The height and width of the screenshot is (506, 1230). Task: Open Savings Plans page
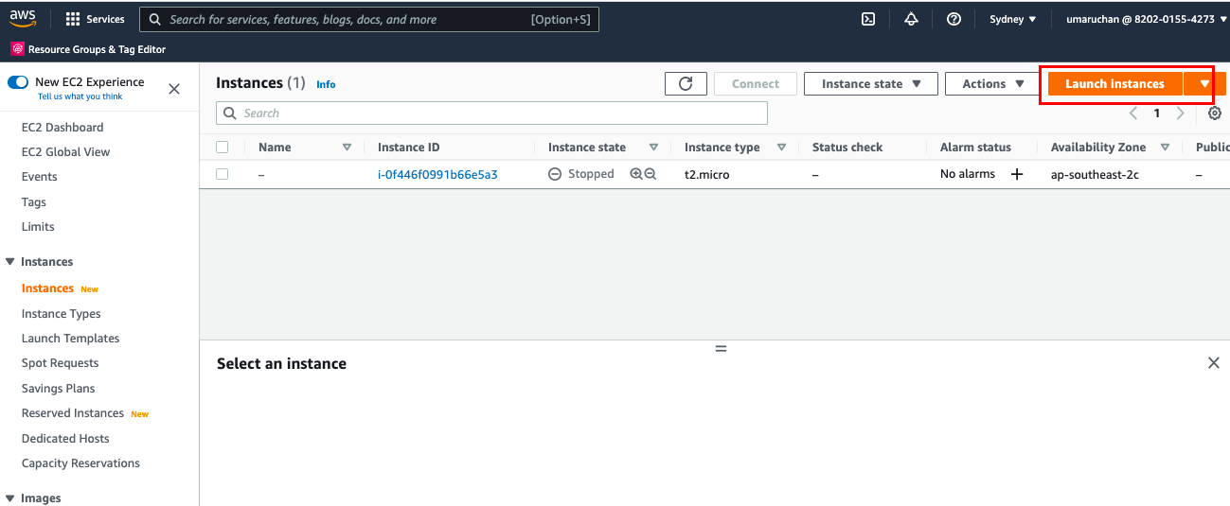59,389
